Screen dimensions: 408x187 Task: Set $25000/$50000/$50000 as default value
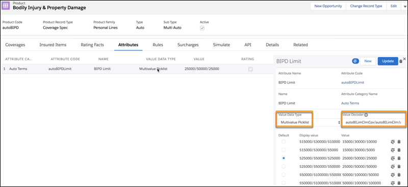284,167
